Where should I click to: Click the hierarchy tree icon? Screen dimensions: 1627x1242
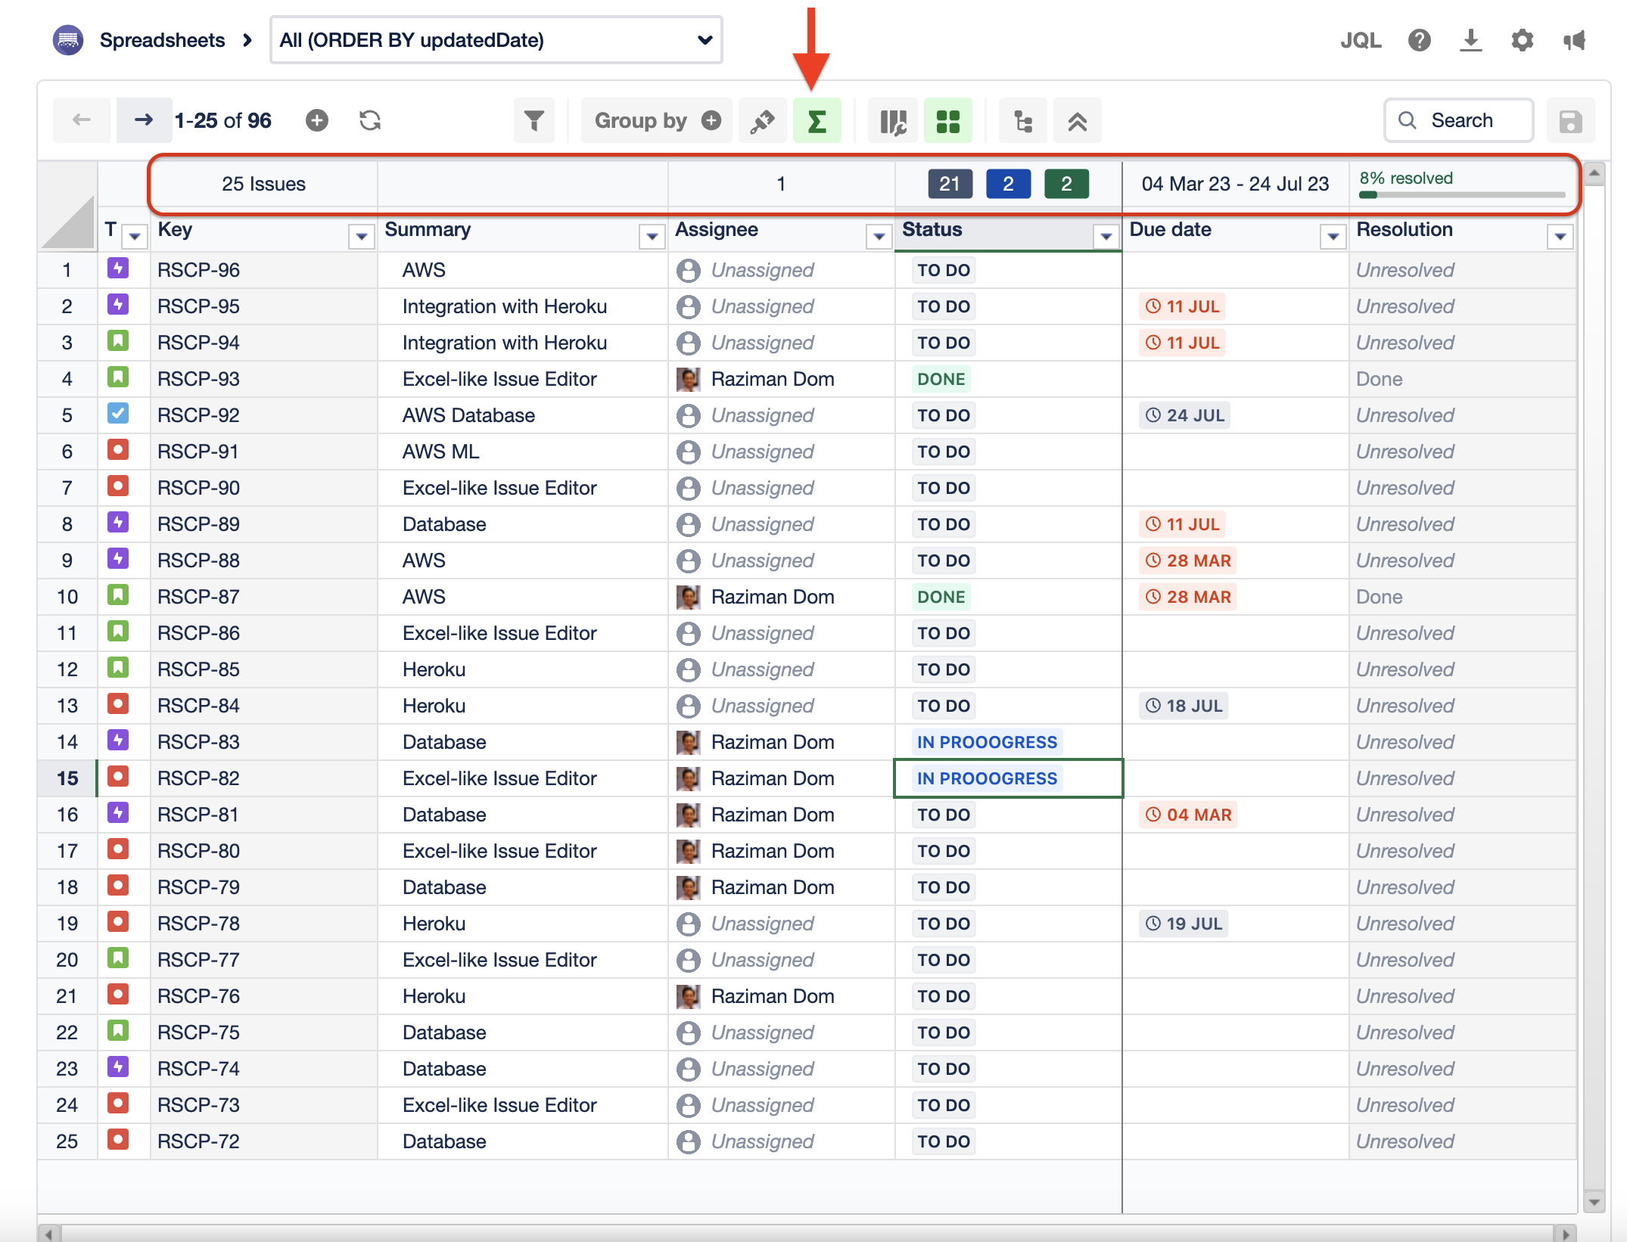1022,121
